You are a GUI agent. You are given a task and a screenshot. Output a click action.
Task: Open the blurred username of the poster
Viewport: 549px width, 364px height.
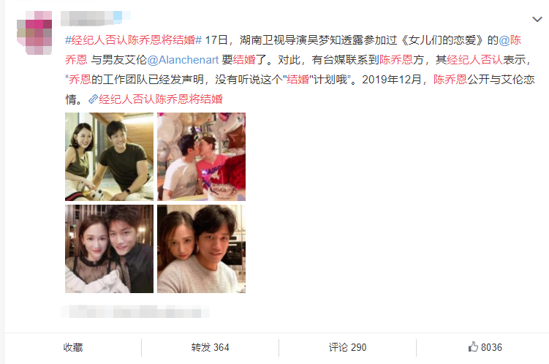pyautogui.click(x=96, y=18)
